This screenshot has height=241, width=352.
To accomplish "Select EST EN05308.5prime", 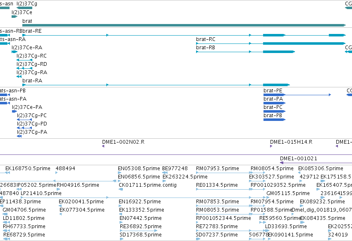I will (139, 169).
